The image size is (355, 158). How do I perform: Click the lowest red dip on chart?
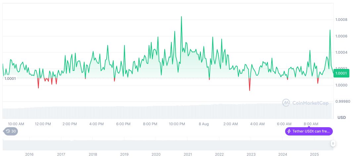tap(249, 90)
